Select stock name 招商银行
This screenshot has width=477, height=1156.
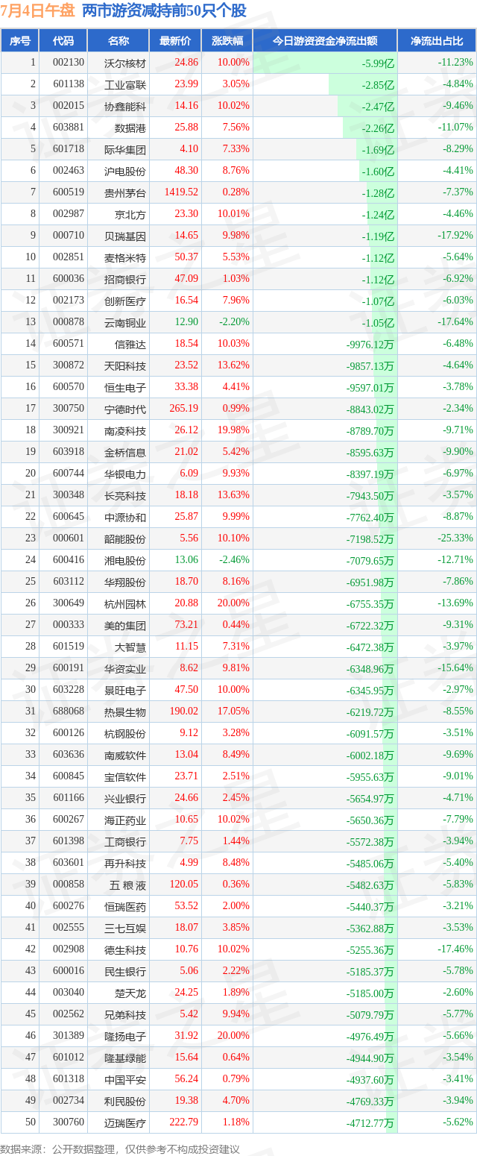pyautogui.click(x=125, y=279)
